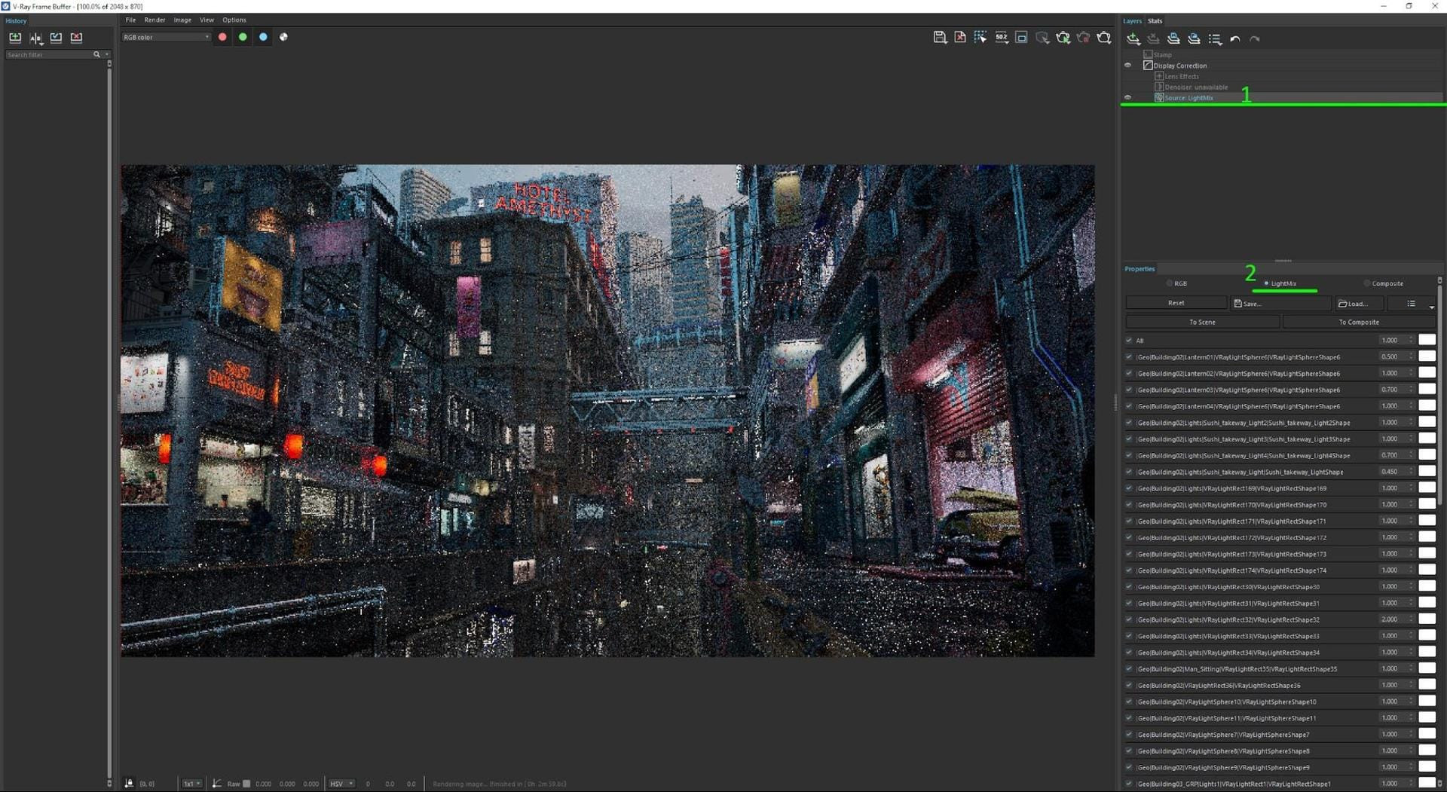The image size is (1447, 792).
Task: Delete the selected layer
Action: pos(1153,38)
